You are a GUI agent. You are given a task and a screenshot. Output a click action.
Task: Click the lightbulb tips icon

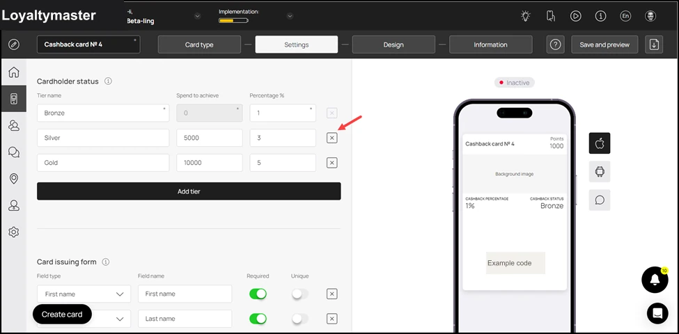pos(525,17)
